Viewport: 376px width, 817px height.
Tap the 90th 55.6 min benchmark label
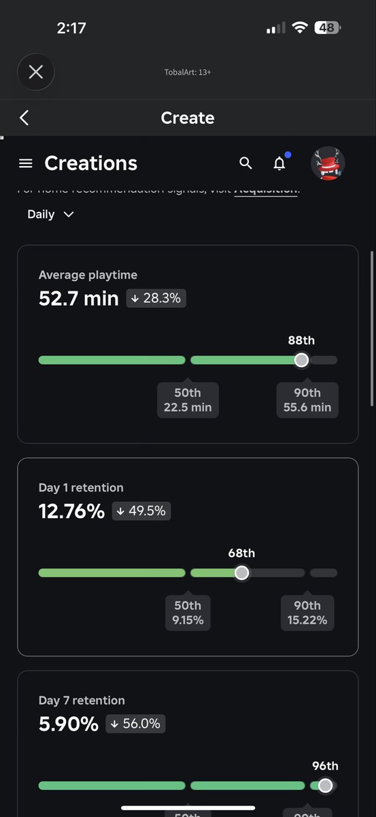[307, 400]
